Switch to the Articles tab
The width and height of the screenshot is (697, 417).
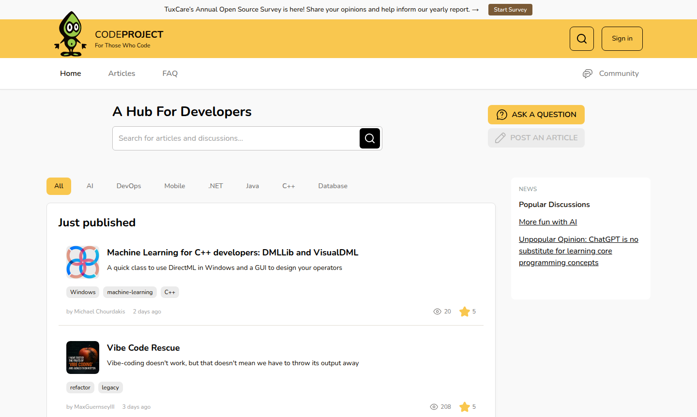click(x=121, y=73)
